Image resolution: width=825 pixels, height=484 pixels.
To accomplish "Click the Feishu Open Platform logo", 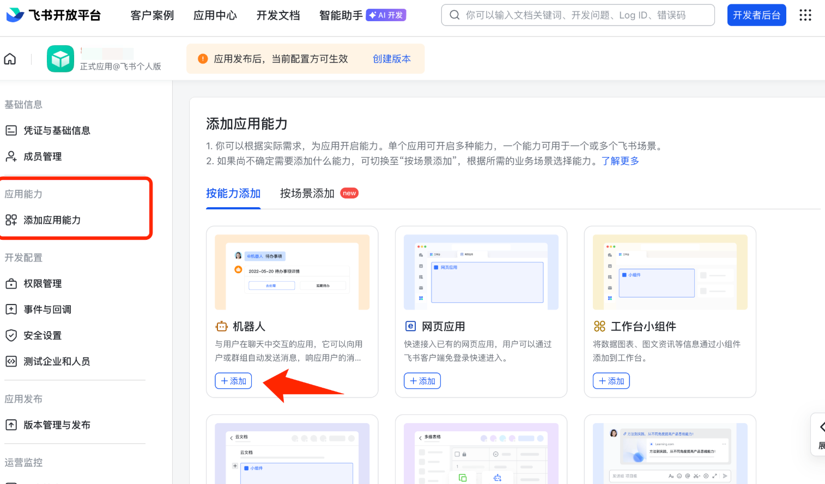I will tap(53, 15).
